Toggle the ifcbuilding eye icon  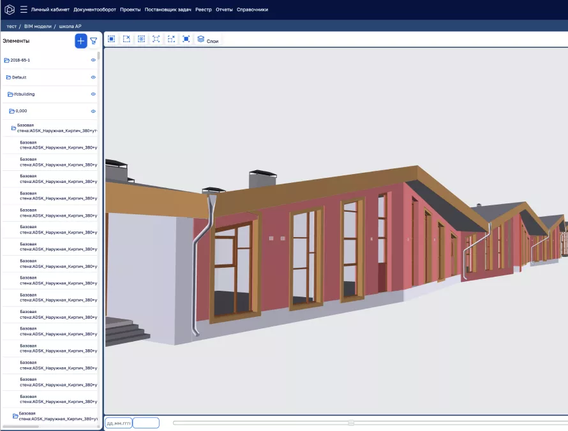coord(93,94)
